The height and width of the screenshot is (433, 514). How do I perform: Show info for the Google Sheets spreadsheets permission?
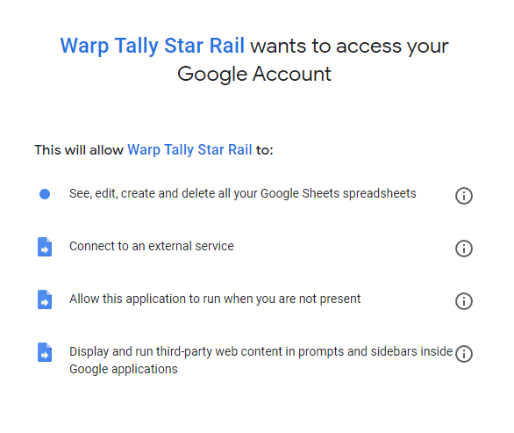[x=463, y=196]
